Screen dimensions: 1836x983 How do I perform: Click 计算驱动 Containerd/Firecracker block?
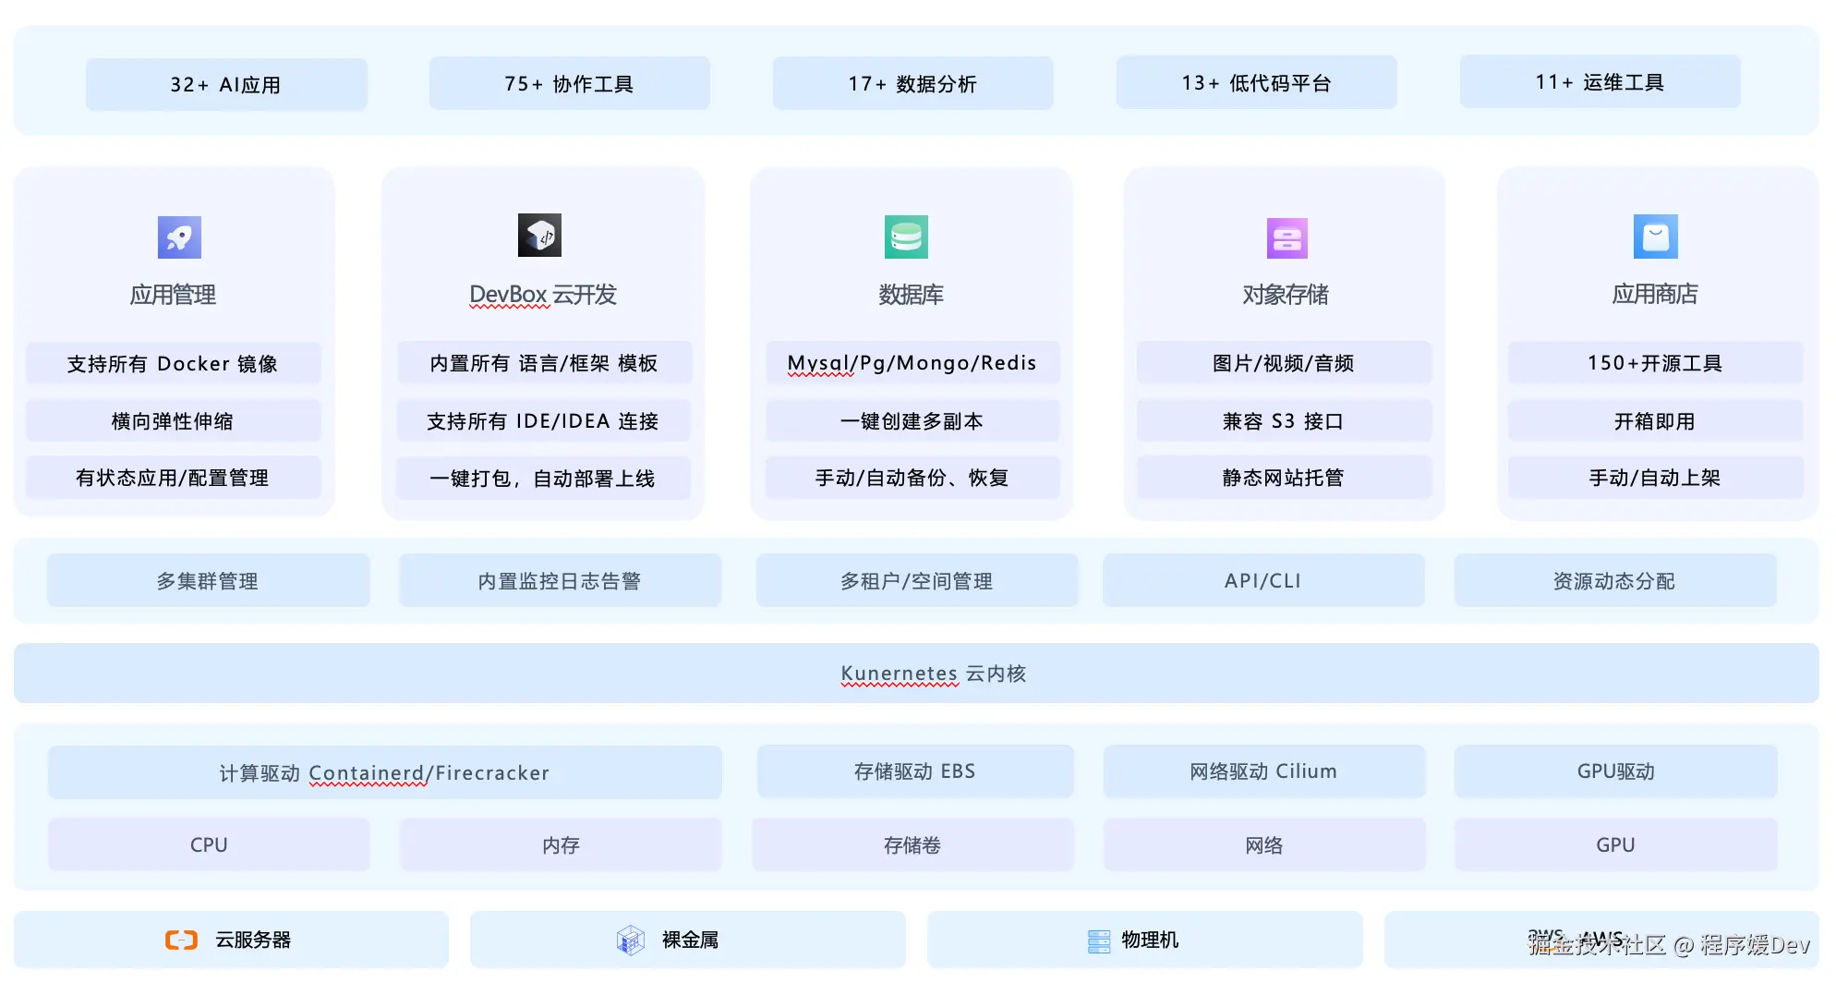coord(385,772)
